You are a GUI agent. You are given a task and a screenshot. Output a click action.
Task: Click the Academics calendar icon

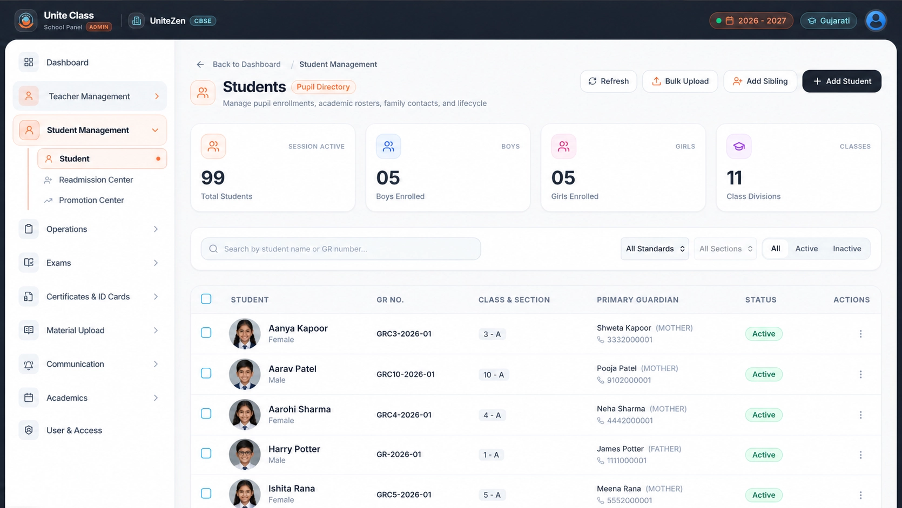point(29,398)
